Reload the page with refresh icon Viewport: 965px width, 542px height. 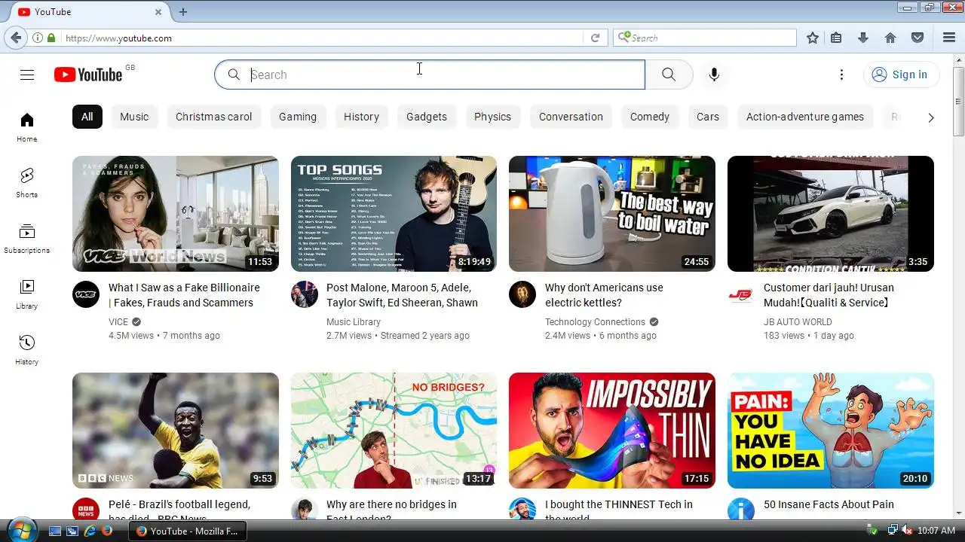click(595, 38)
